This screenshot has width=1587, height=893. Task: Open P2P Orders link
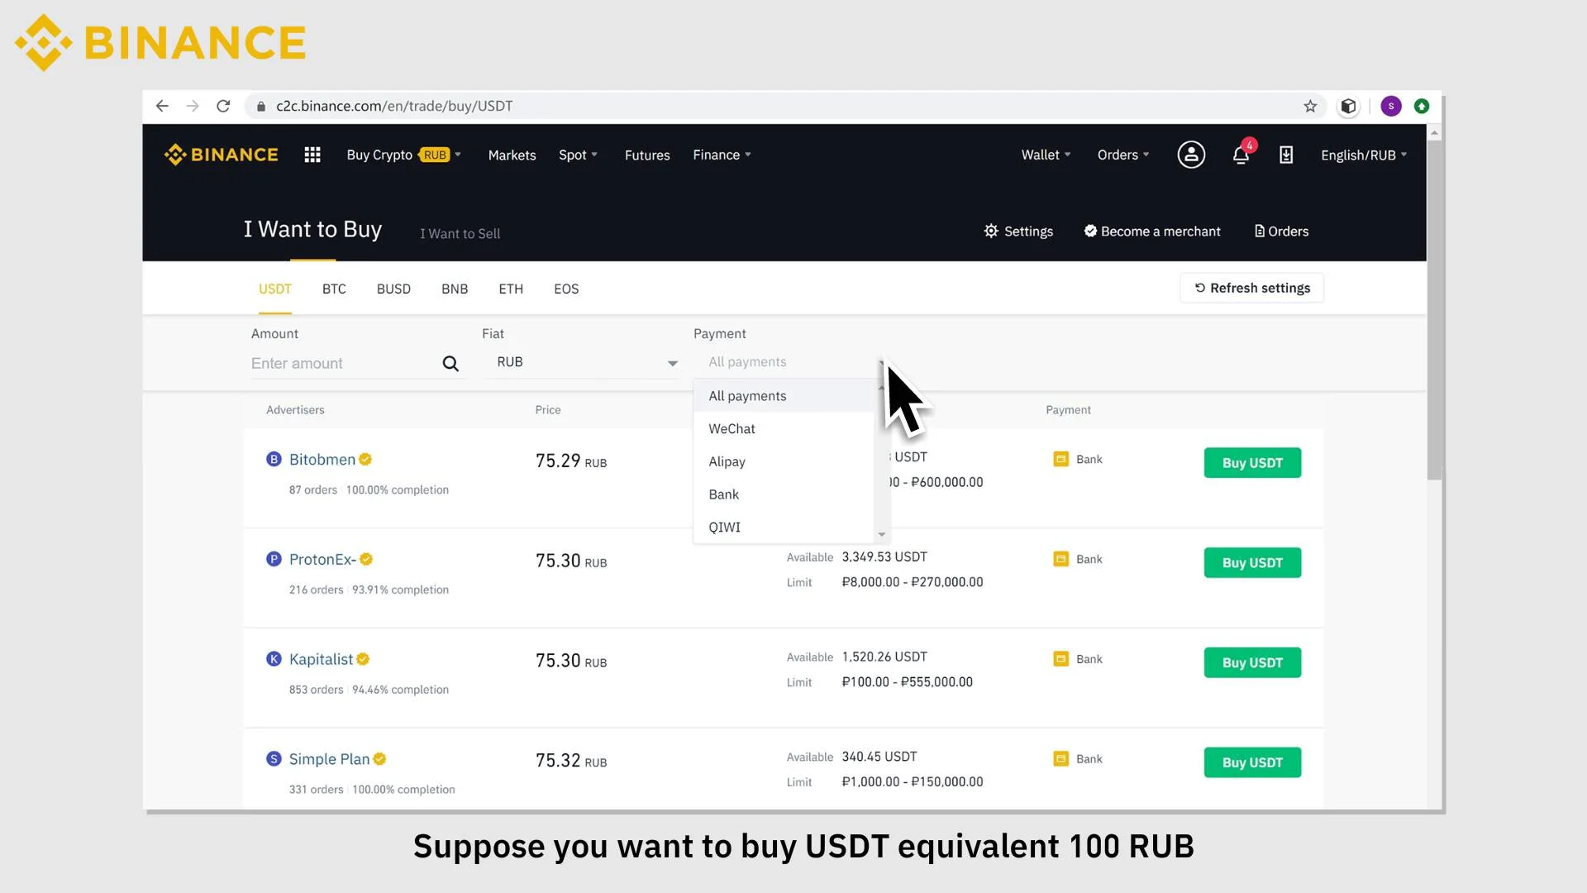pyautogui.click(x=1281, y=232)
